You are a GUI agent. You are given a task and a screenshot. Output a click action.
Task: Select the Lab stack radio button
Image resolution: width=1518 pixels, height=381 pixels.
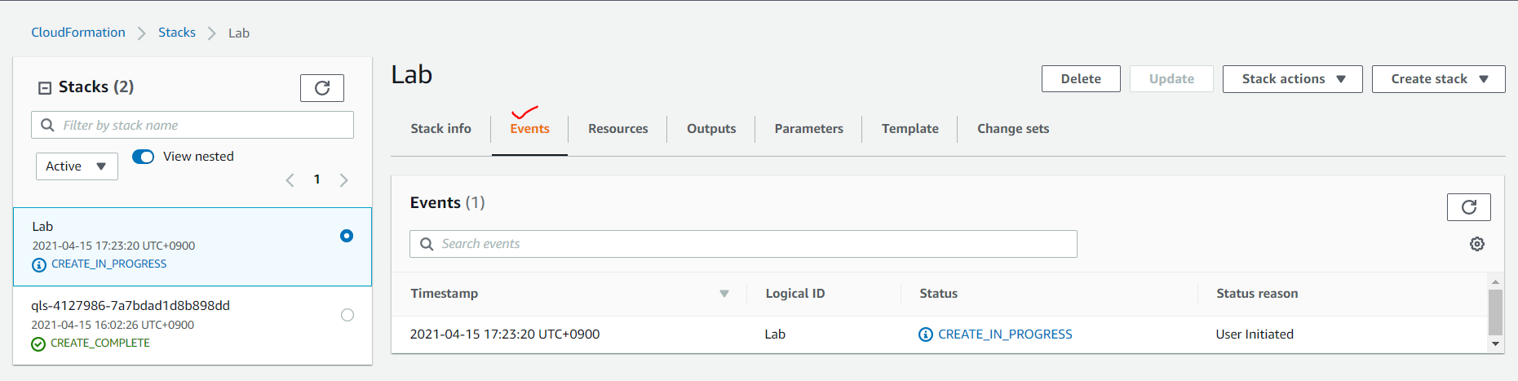coord(347,236)
